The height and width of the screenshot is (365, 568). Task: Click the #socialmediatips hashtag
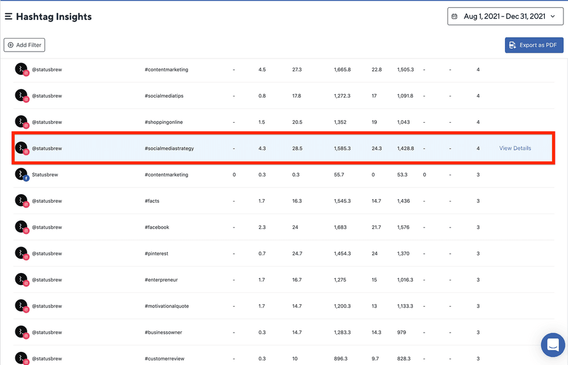pos(164,96)
